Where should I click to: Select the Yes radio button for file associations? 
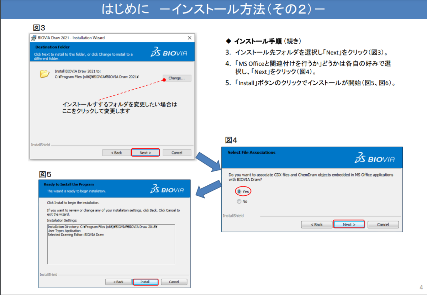(239, 191)
